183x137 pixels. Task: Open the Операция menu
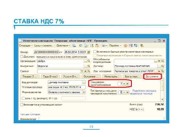(x=26, y=46)
